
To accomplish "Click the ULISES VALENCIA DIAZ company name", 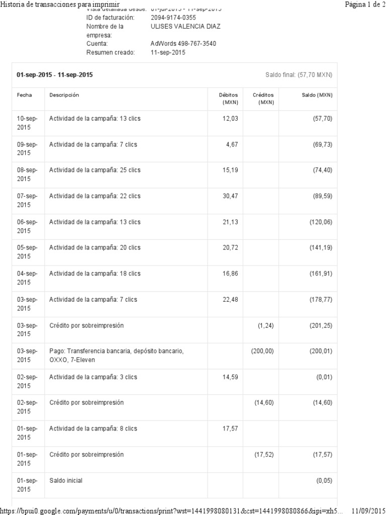I will 185,26.
